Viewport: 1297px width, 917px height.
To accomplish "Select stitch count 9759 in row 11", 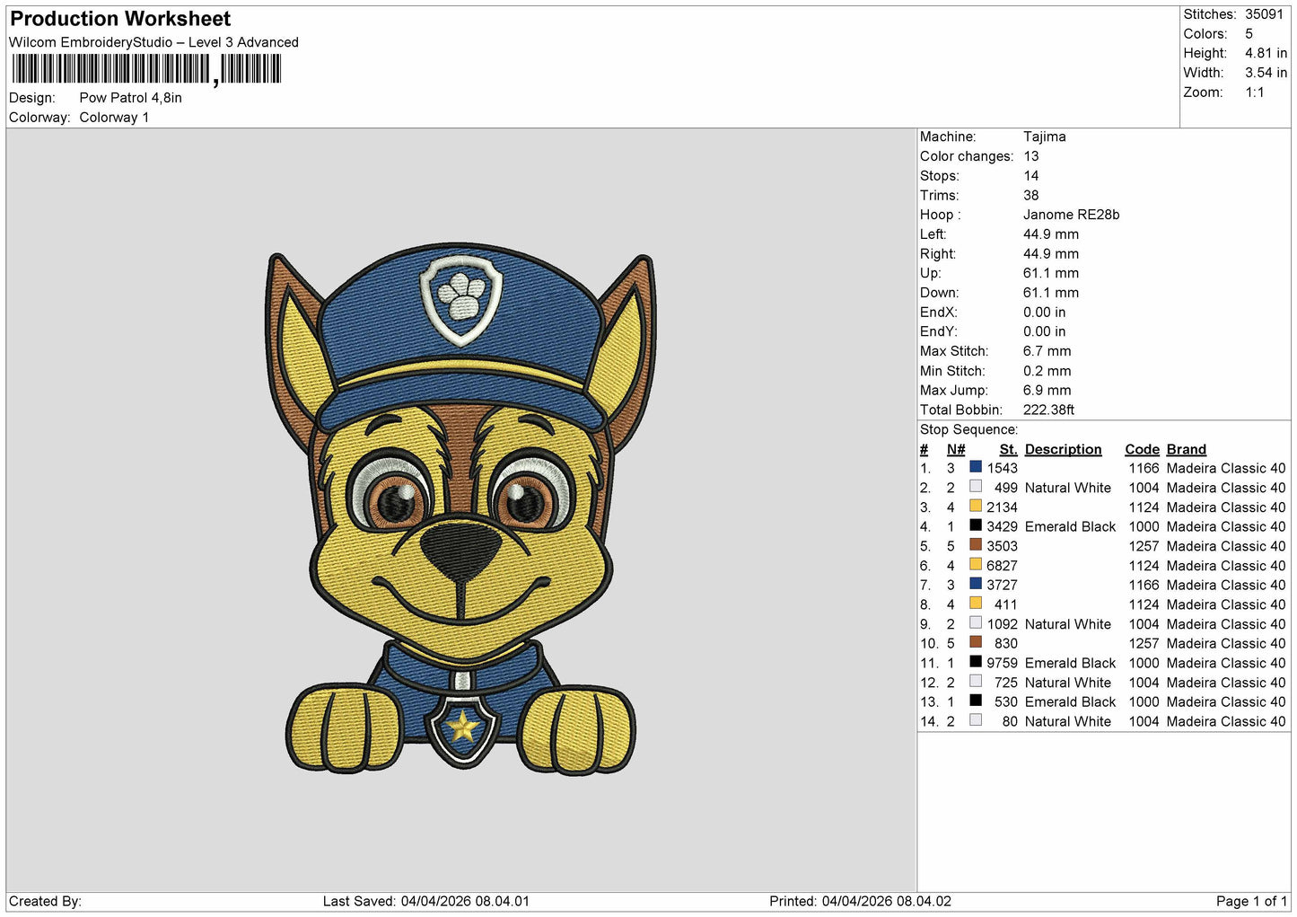I will click(x=1003, y=663).
